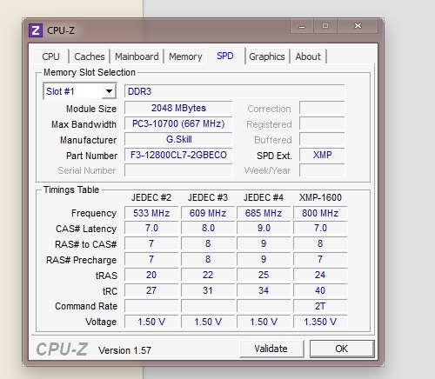Click the Command Rate label

(86, 306)
